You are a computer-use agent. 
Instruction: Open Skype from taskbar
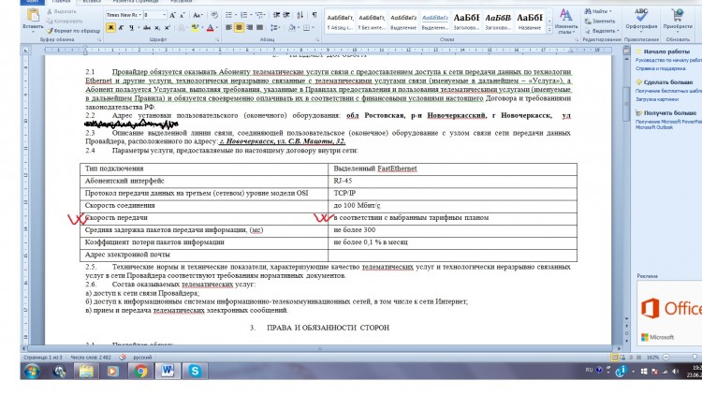click(195, 372)
